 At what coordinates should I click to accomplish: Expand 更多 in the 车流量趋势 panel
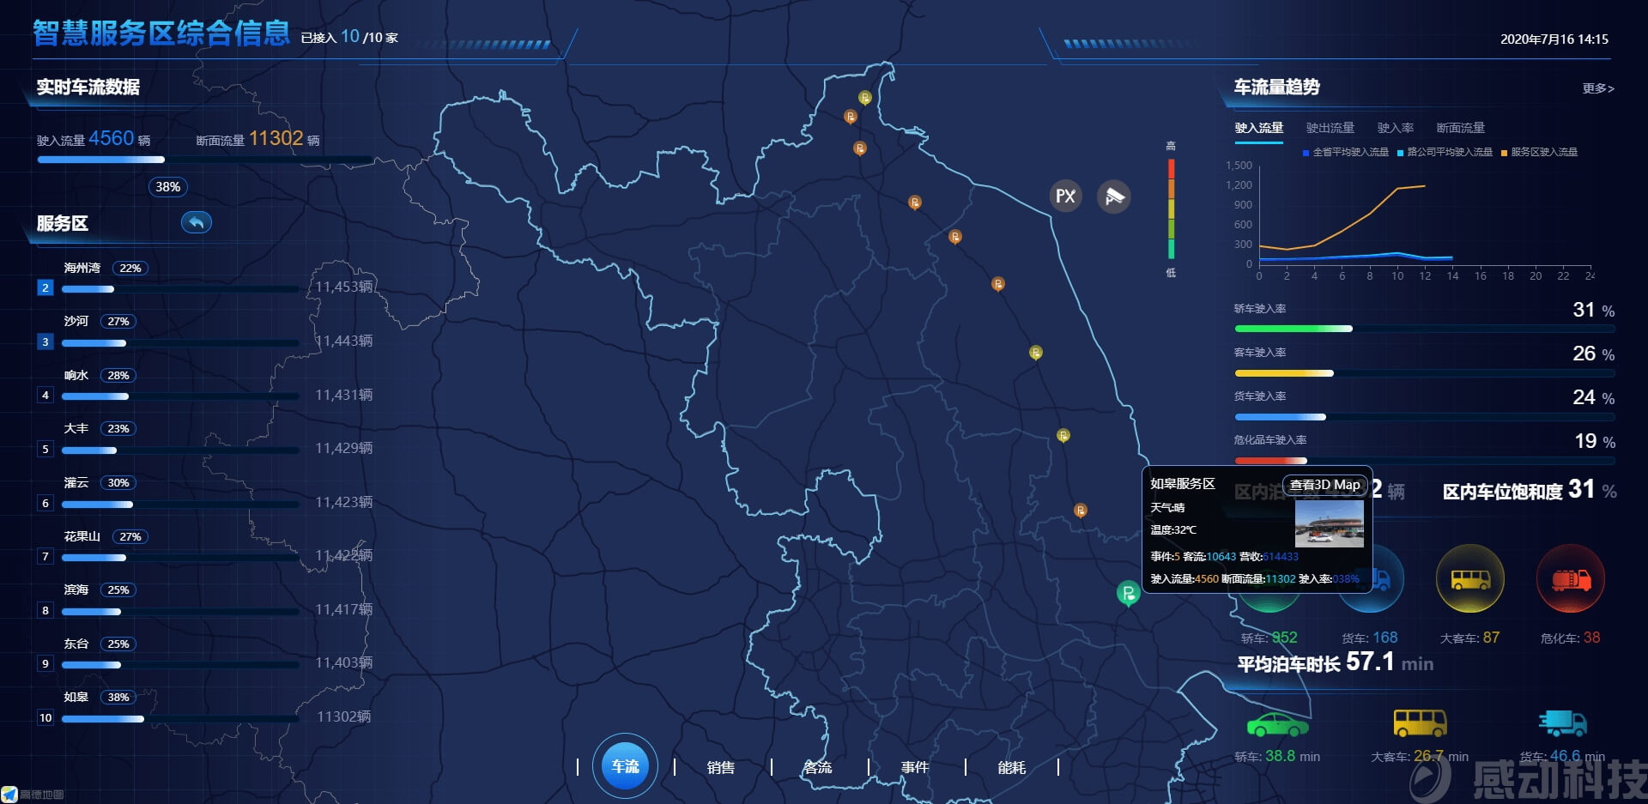click(x=1597, y=88)
